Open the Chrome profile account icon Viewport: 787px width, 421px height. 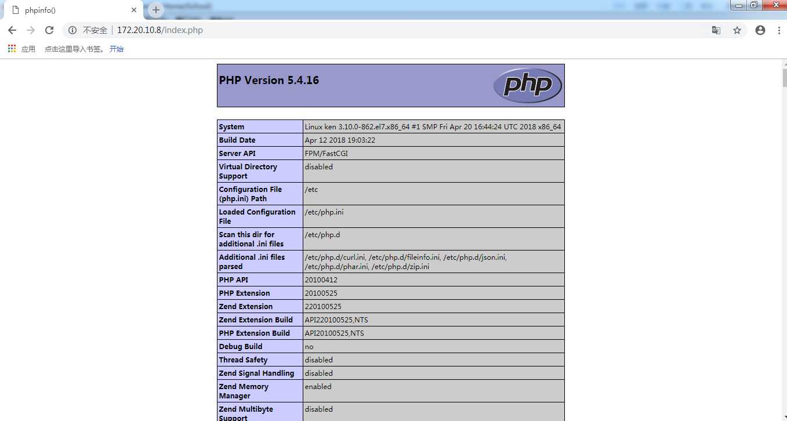760,30
